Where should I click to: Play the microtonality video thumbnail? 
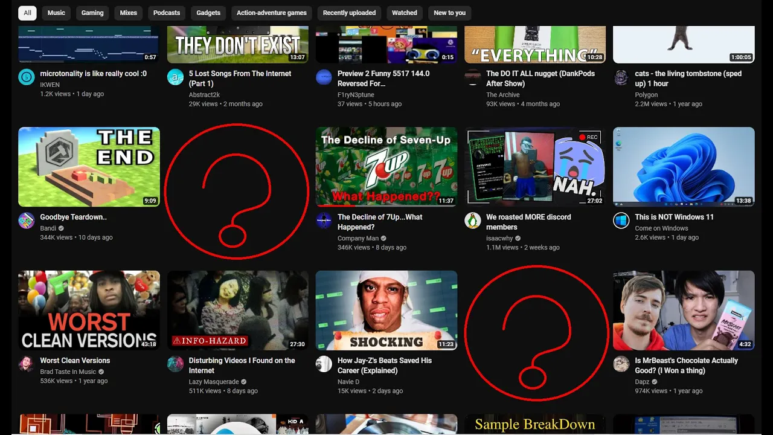click(x=89, y=45)
